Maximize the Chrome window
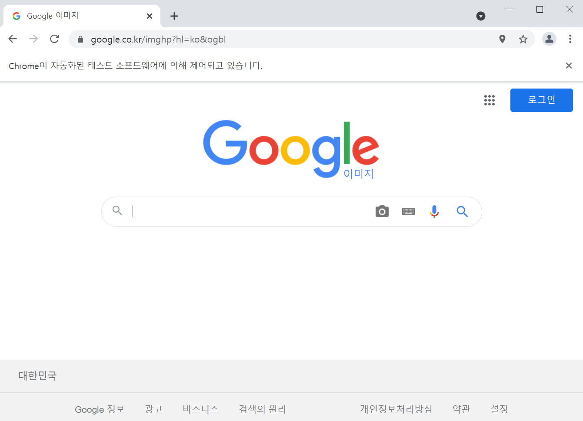This screenshot has height=421, width=583. (540, 9)
